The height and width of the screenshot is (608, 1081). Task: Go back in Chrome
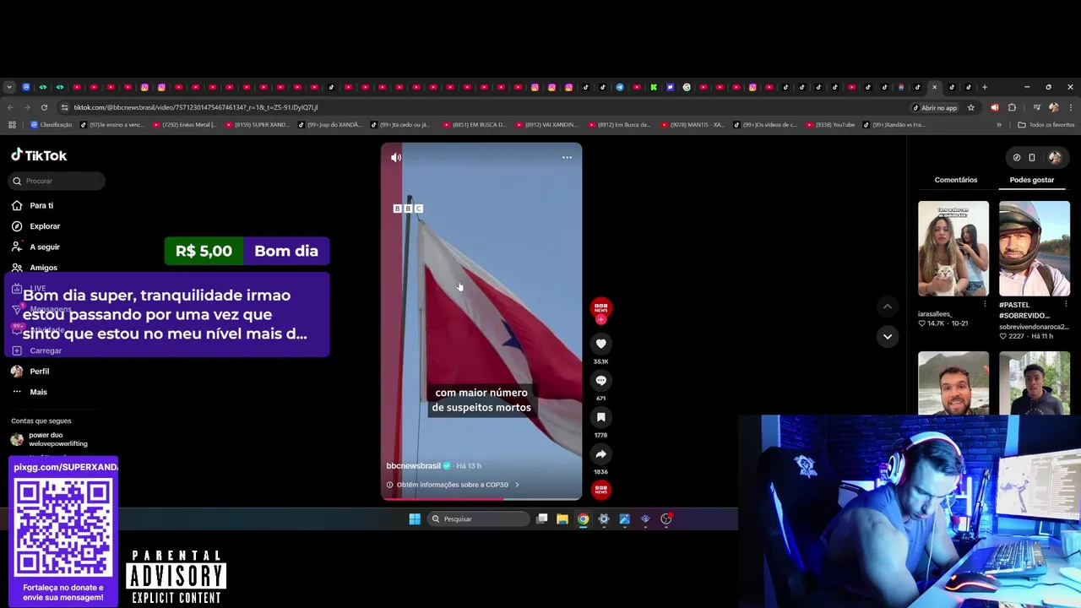pyautogui.click(x=10, y=107)
